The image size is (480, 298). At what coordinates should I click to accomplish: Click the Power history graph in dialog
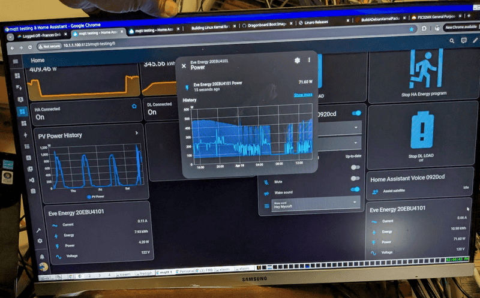251,136
